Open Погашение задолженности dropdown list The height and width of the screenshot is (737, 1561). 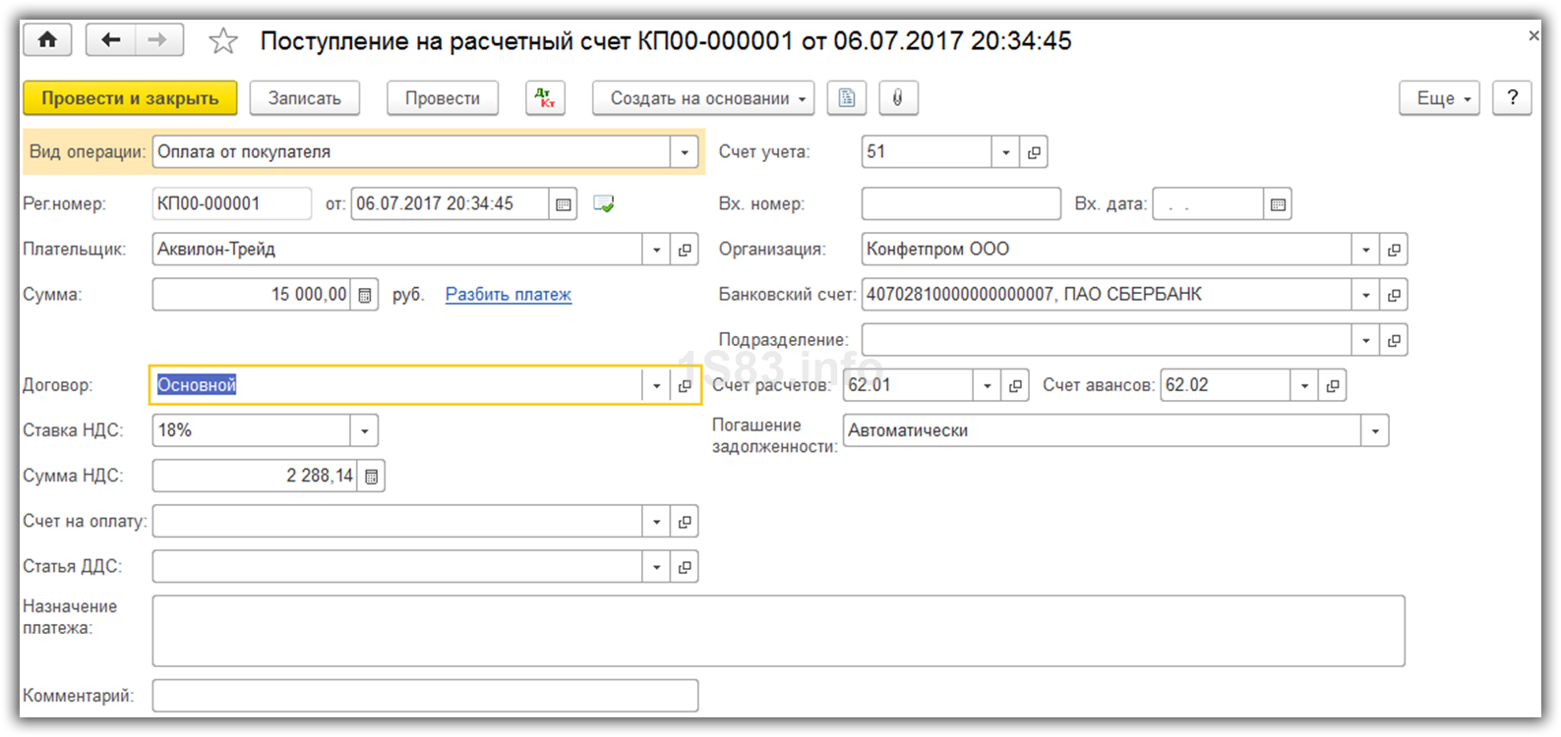pos(1374,430)
